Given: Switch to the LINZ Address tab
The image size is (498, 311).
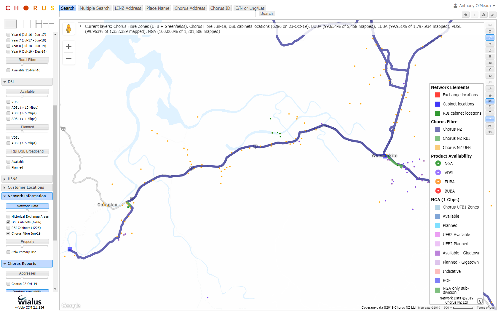Looking at the screenshot, I should 128,8.
